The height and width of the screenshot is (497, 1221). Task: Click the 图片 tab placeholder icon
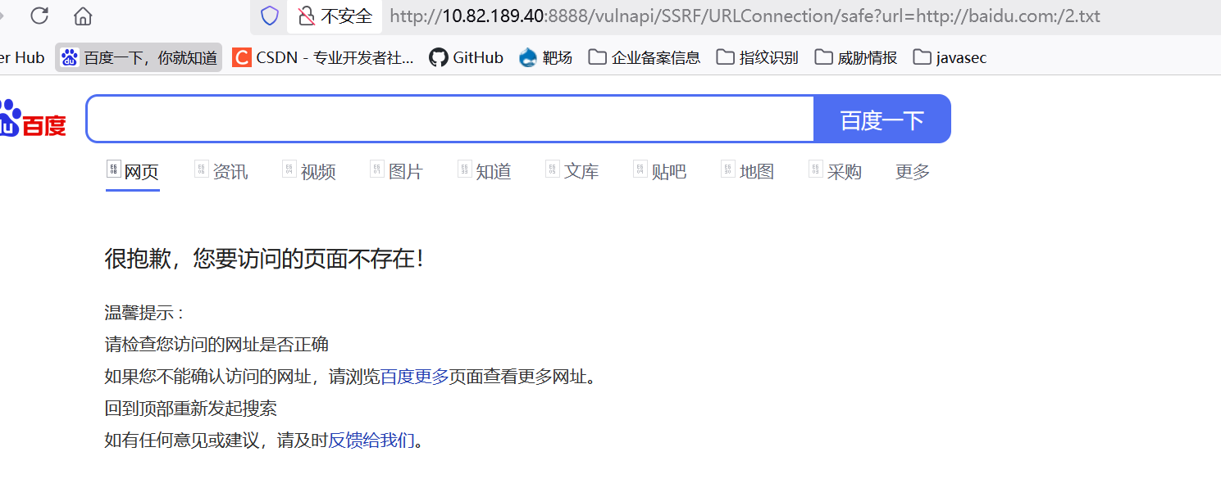point(377,169)
